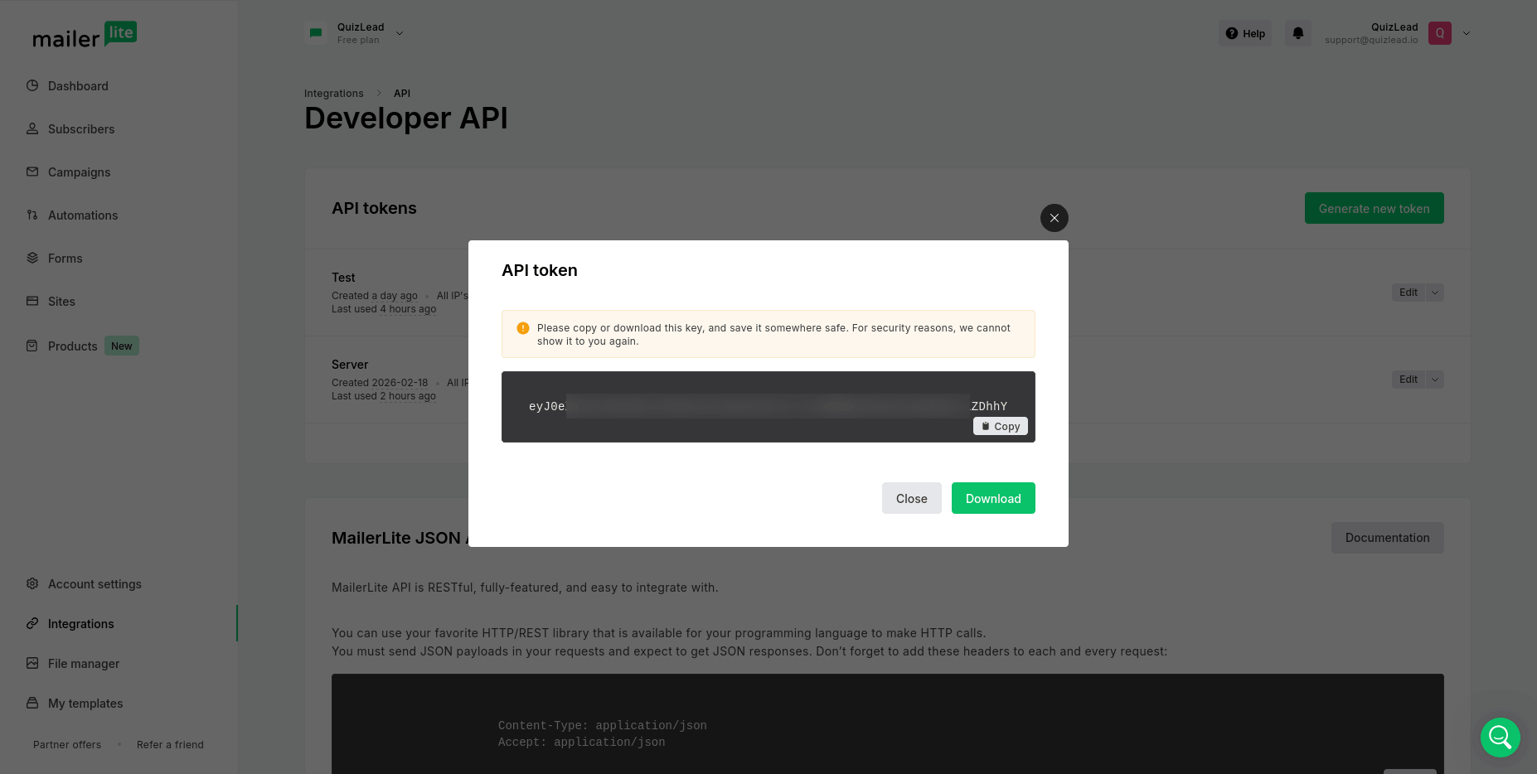Navigate to Account settings
1537x774 pixels.
(x=95, y=584)
